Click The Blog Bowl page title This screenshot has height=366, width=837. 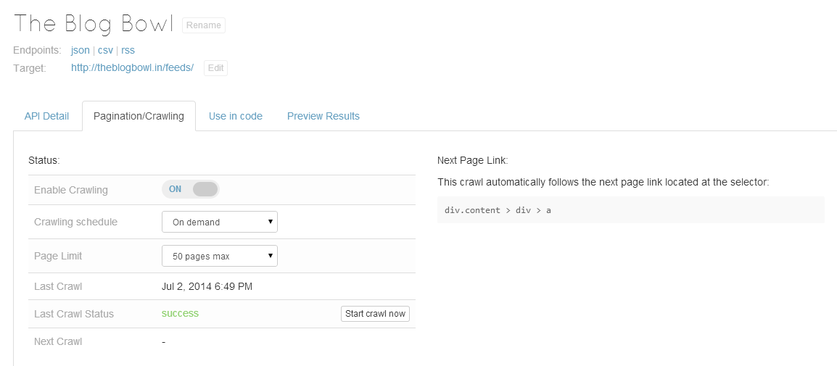[x=94, y=23]
